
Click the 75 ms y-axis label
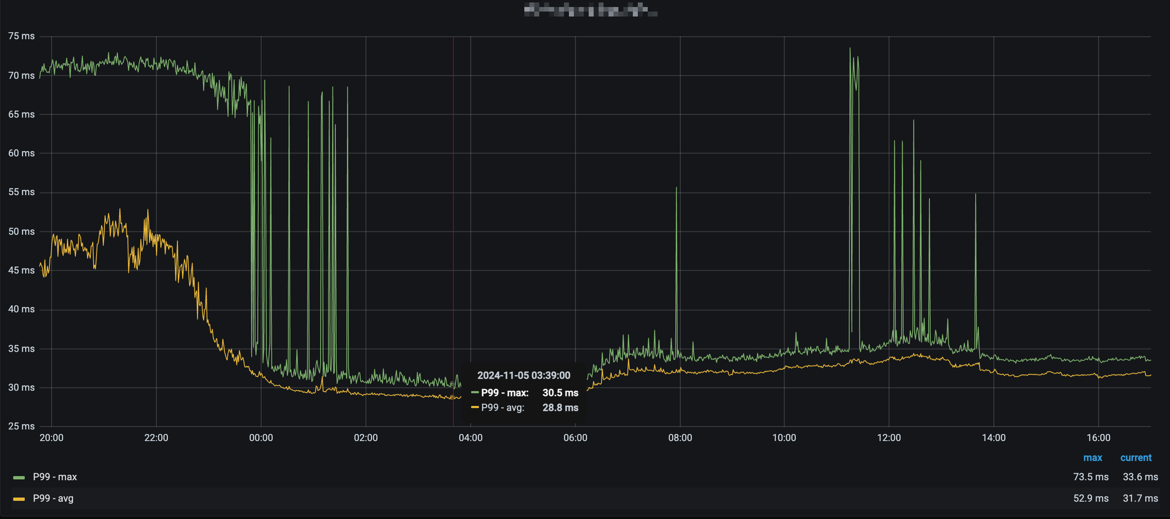(21, 36)
